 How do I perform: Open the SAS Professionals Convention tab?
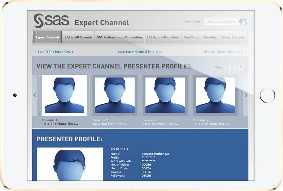pyautogui.click(x=119, y=37)
